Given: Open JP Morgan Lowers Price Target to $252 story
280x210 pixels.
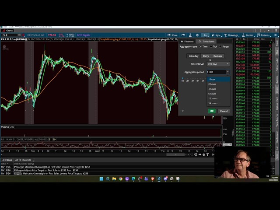Looking at the screenshot, I should [x=52, y=167].
